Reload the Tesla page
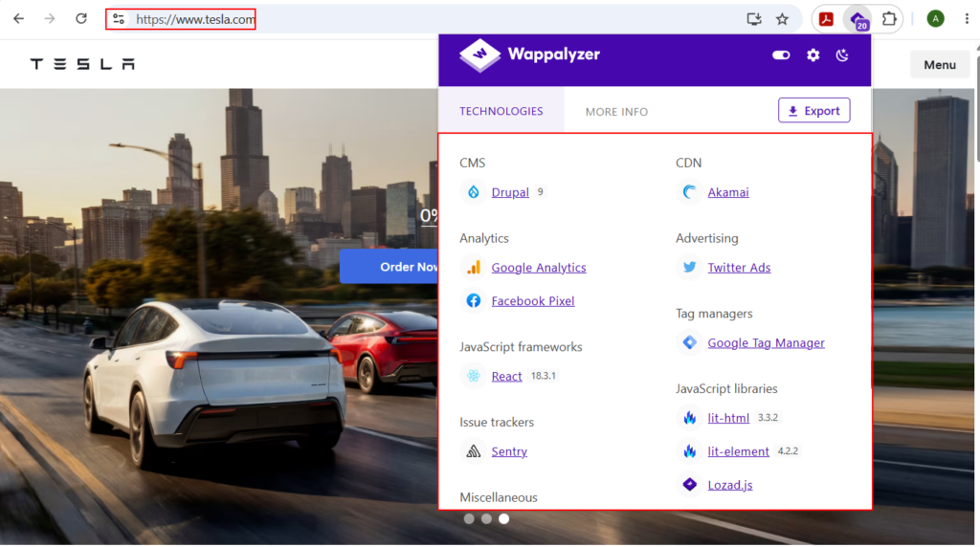The image size is (980, 547). tap(81, 19)
